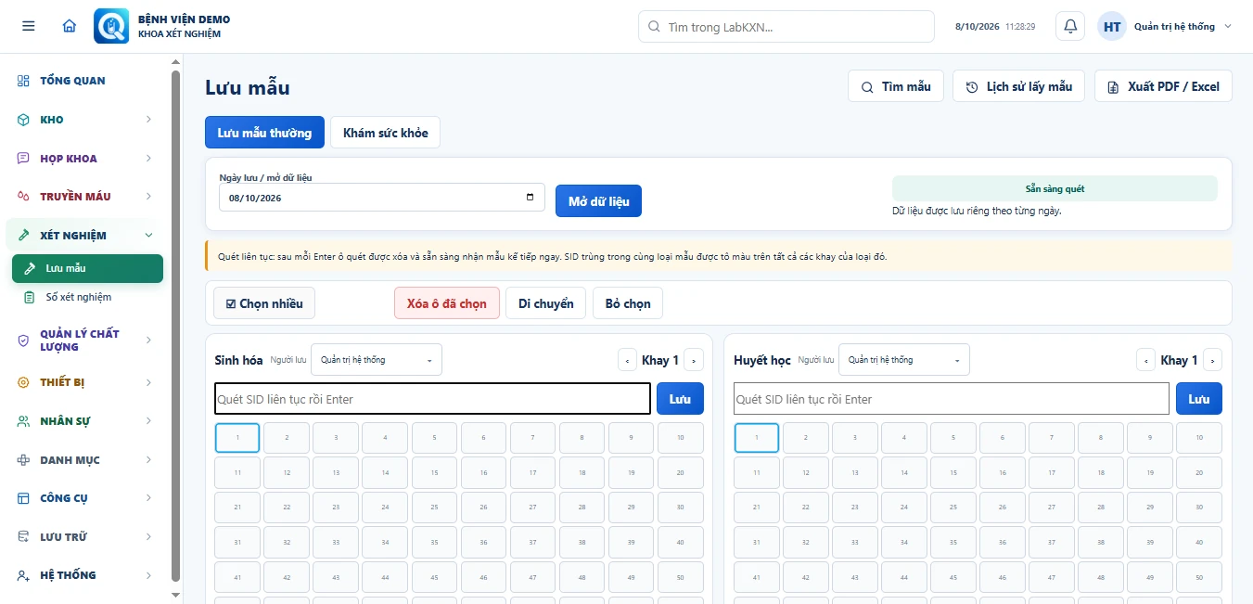Focus the Huyết học SID scan field
The width and height of the screenshot is (1253, 604).
point(951,399)
